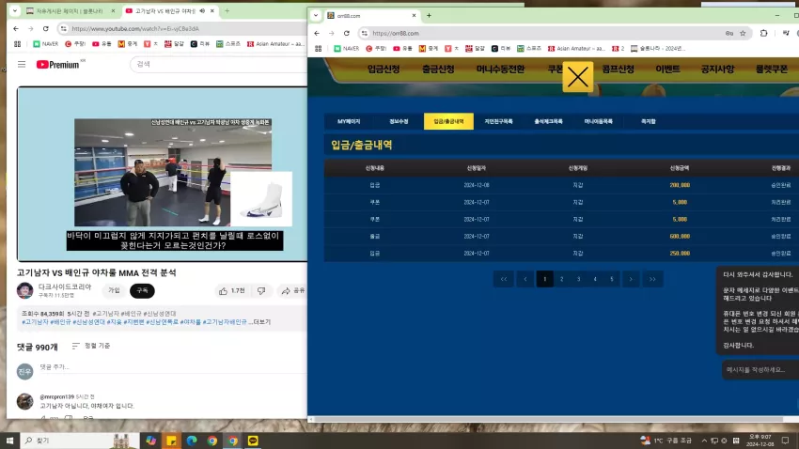Click YouTube window address bar
This screenshot has width=799, height=449.
[183, 28]
